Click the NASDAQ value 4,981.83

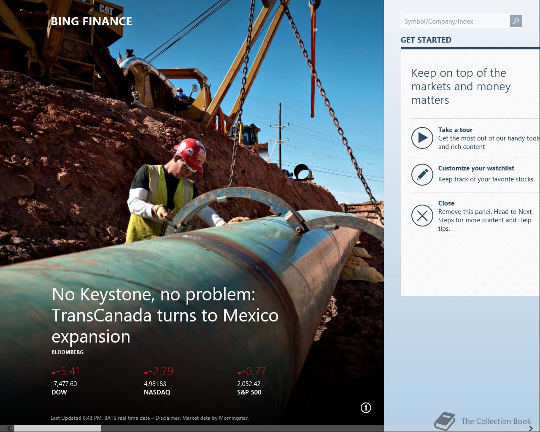pyautogui.click(x=155, y=384)
